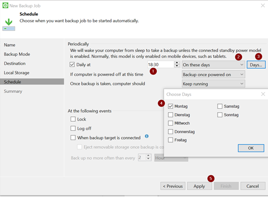Click the info icon beside backup target connected
The image size is (268, 197).
[x=146, y=136]
